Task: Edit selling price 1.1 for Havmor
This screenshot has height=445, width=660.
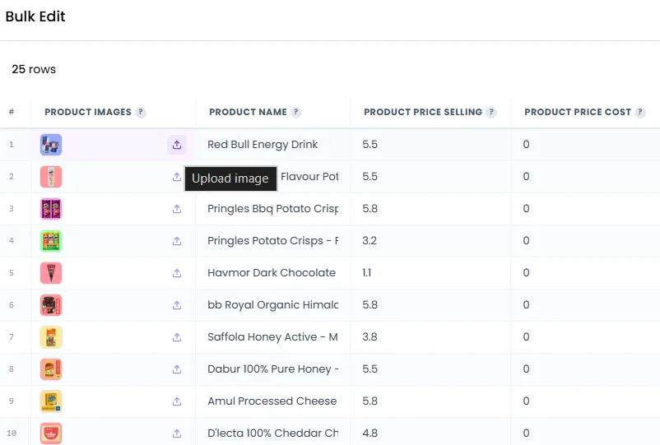Action: pos(430,273)
